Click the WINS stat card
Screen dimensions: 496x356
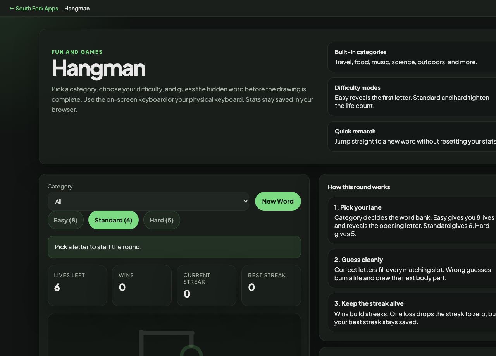142,286
